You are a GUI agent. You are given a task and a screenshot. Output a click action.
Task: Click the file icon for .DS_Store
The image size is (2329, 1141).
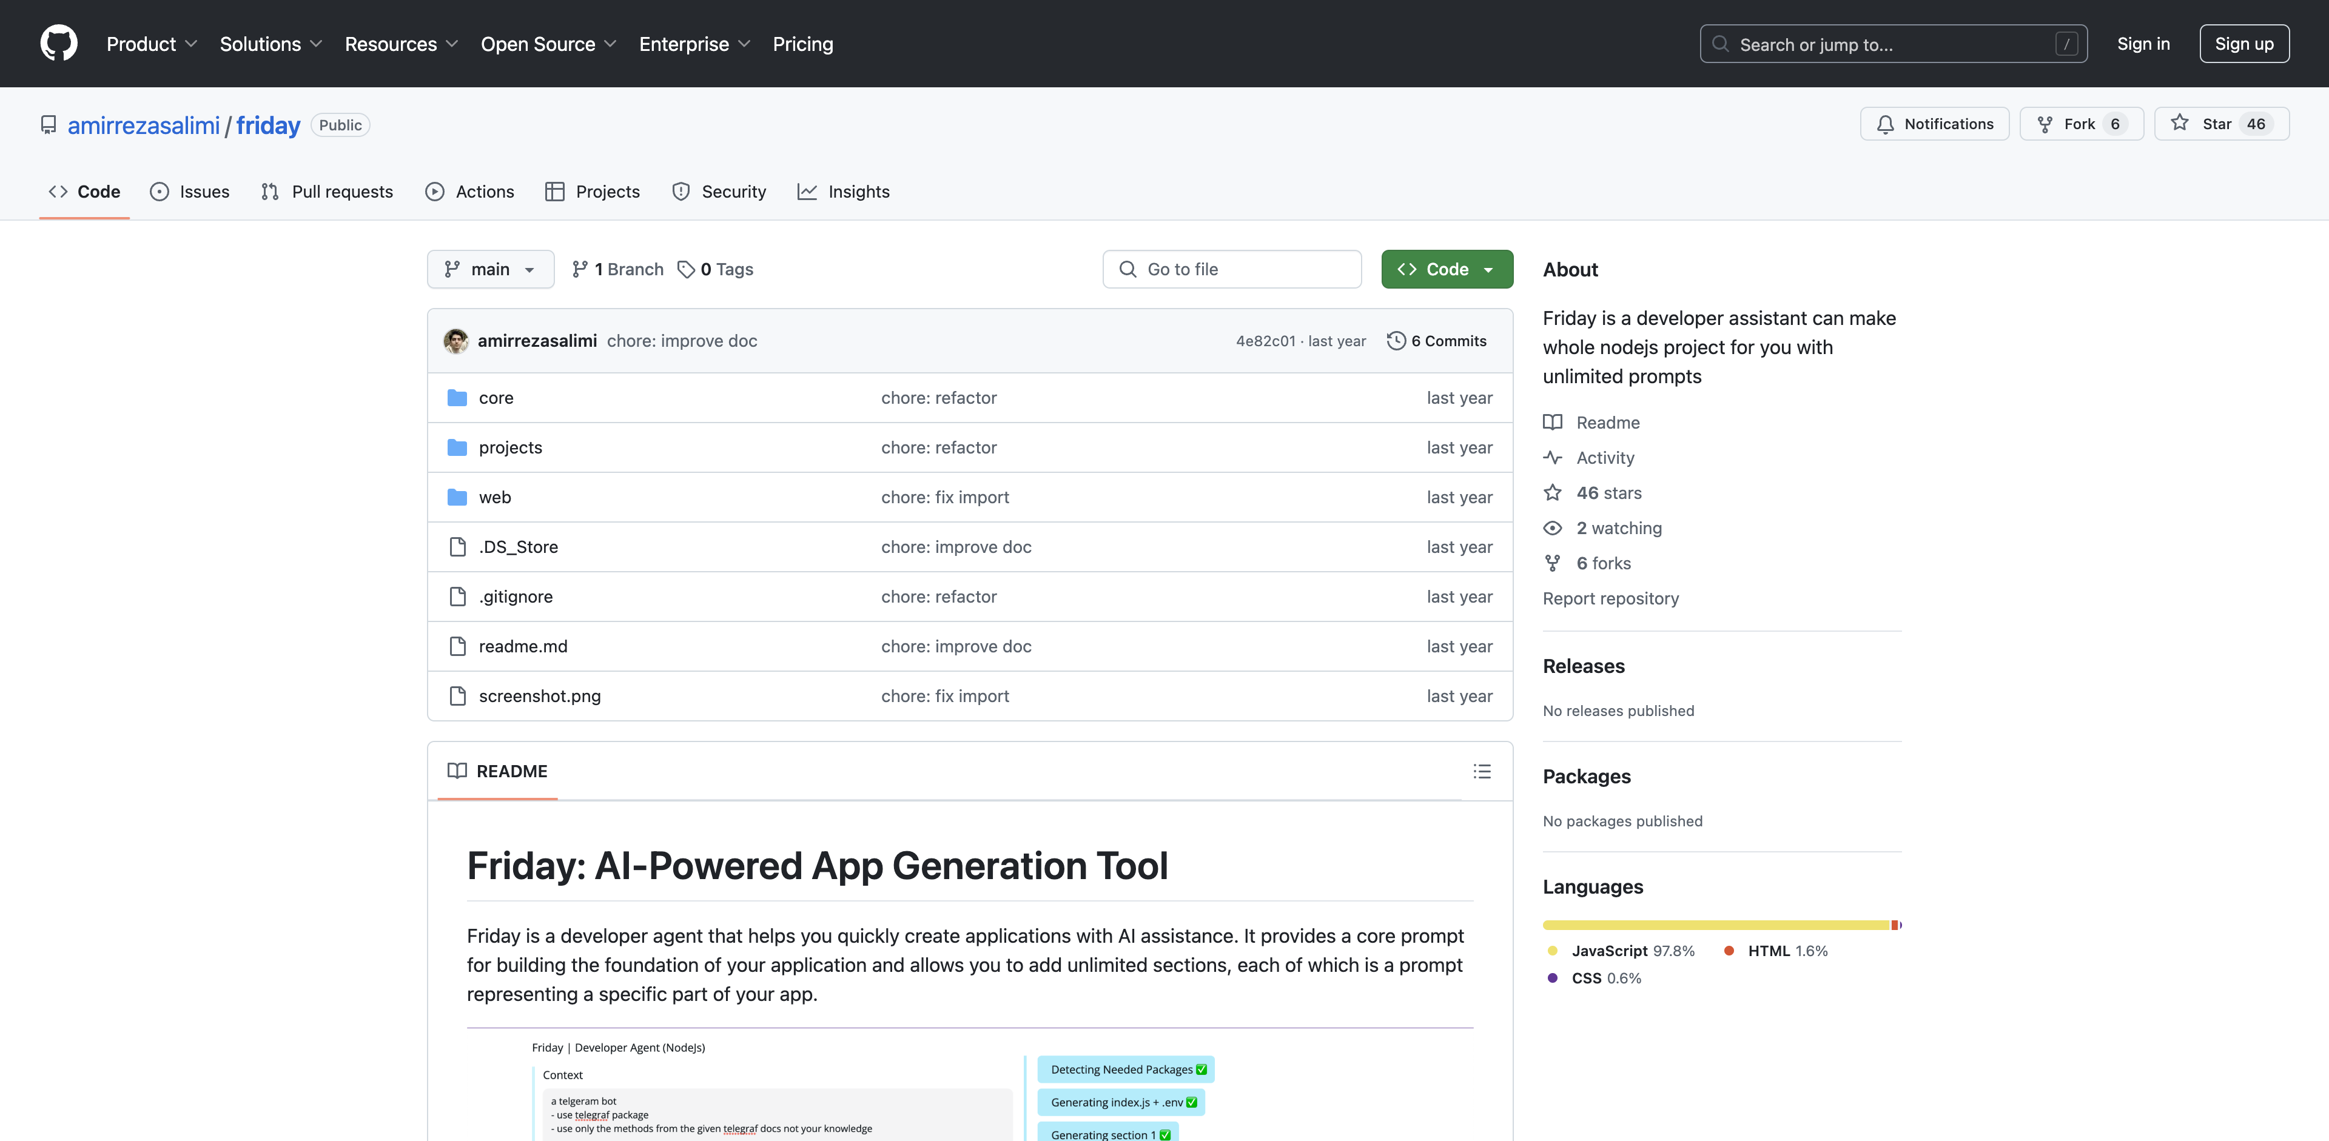457,547
